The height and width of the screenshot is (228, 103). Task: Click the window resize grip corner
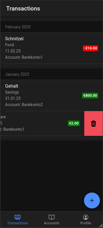(x=101, y=225)
